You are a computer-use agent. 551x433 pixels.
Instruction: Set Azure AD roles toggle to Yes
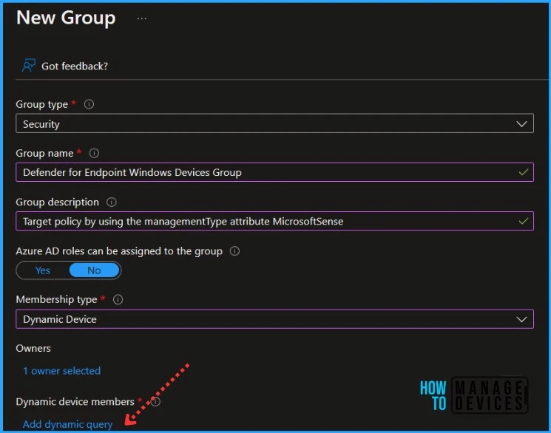tap(42, 270)
